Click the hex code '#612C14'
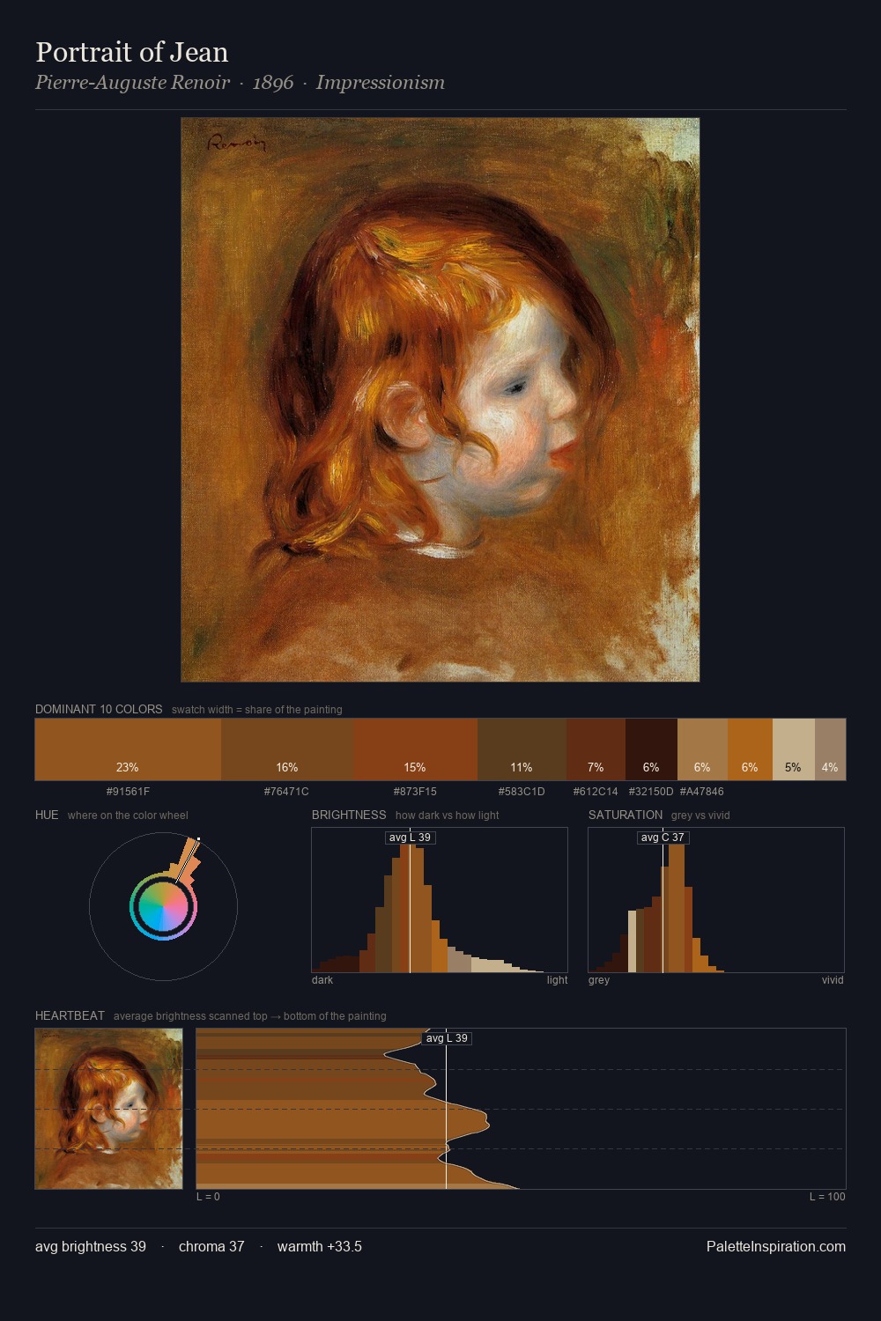The width and height of the screenshot is (881, 1321). [596, 792]
